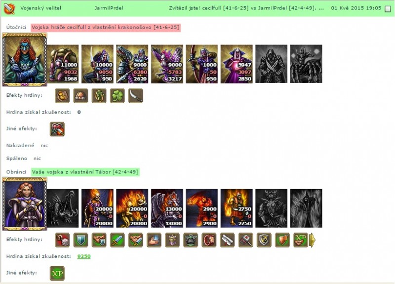Screen dimensions: 395x284
Task: Expand more hero effects with yellow arrow
Action: point(312,240)
